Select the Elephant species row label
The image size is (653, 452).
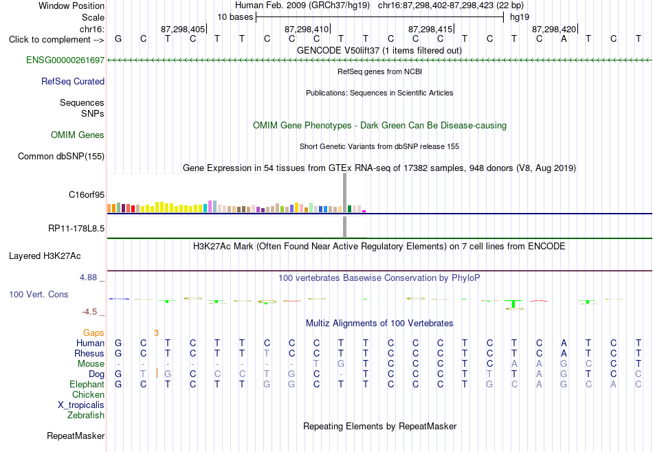tap(87, 385)
